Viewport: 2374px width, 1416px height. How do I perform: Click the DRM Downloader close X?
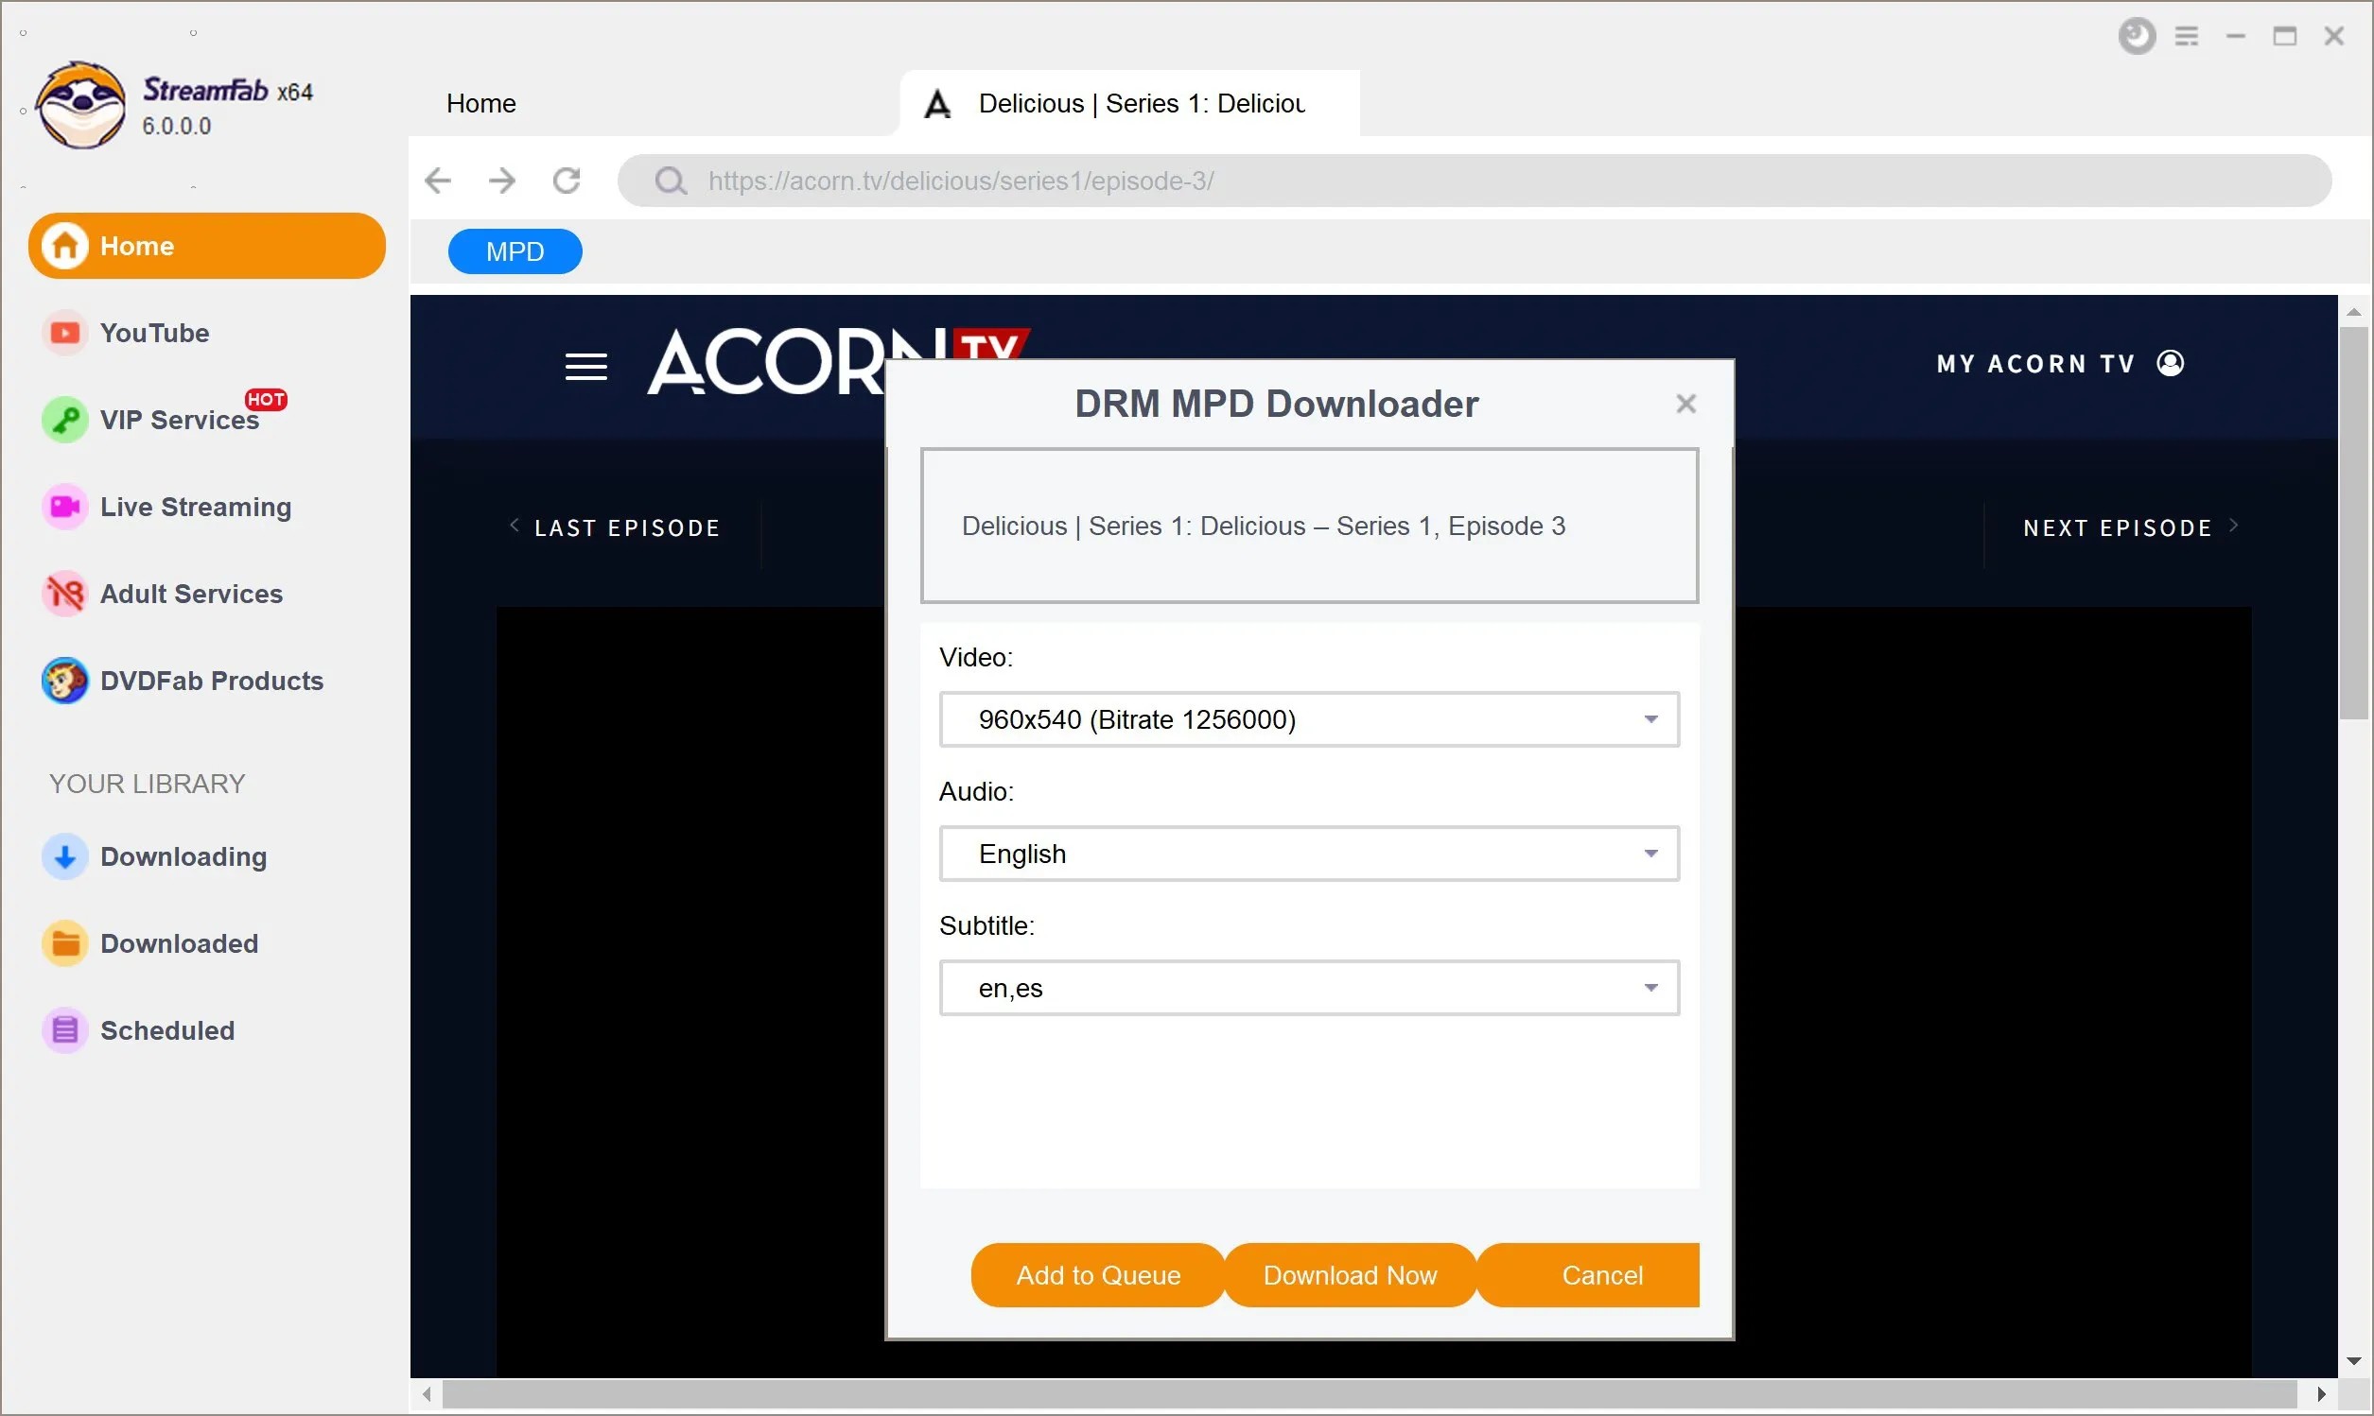click(1684, 403)
